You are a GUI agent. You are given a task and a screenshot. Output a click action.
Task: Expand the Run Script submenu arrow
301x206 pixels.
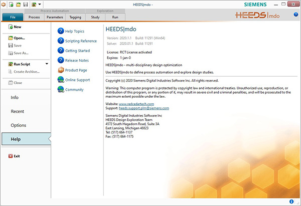(47, 64)
